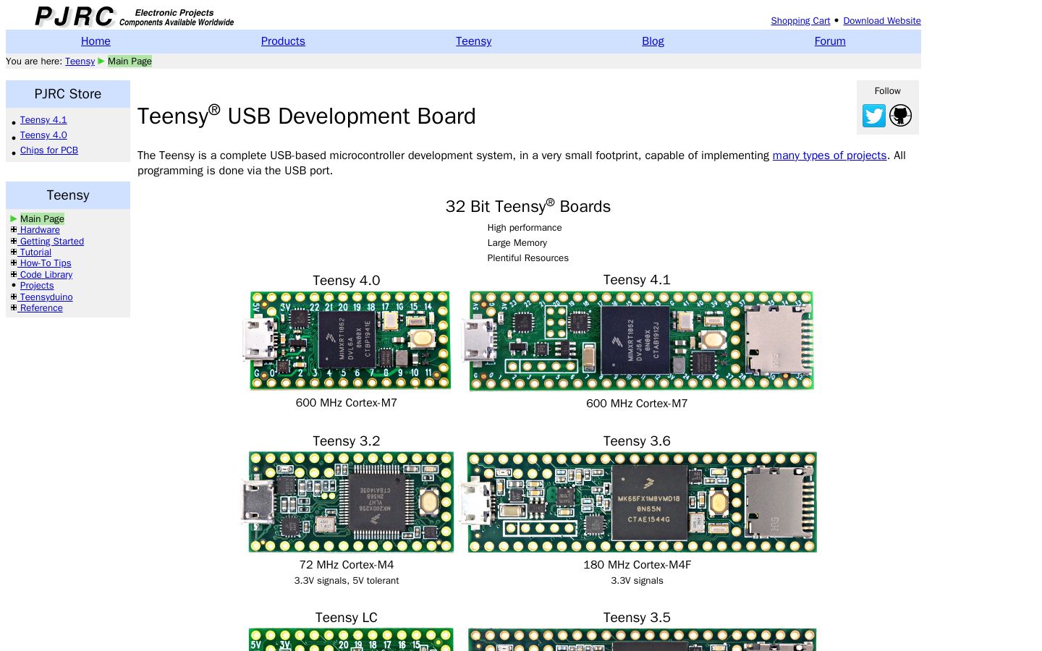Click the 180 MHz Cortex-M4F caption
Viewport: 1042px width, 651px height.
click(637, 565)
